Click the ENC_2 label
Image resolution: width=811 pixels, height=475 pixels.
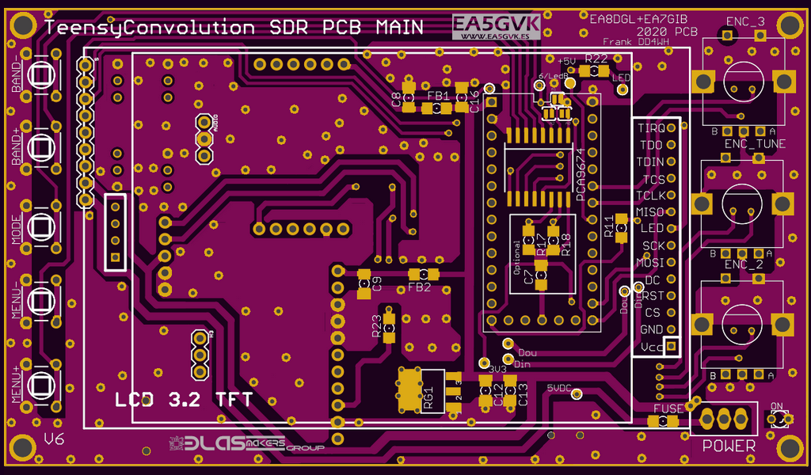tap(743, 264)
